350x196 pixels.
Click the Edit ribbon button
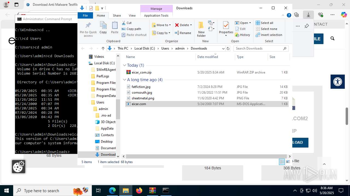[240, 29]
